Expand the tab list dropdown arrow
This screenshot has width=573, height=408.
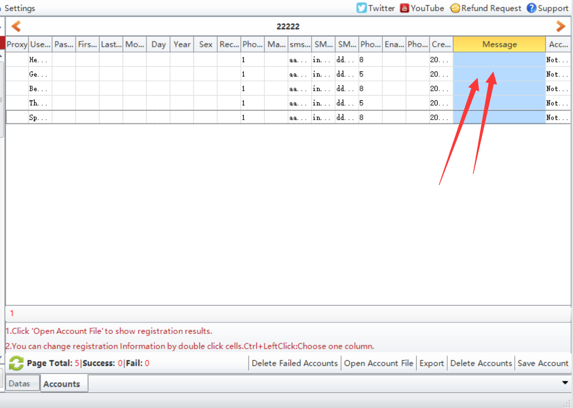[565, 383]
